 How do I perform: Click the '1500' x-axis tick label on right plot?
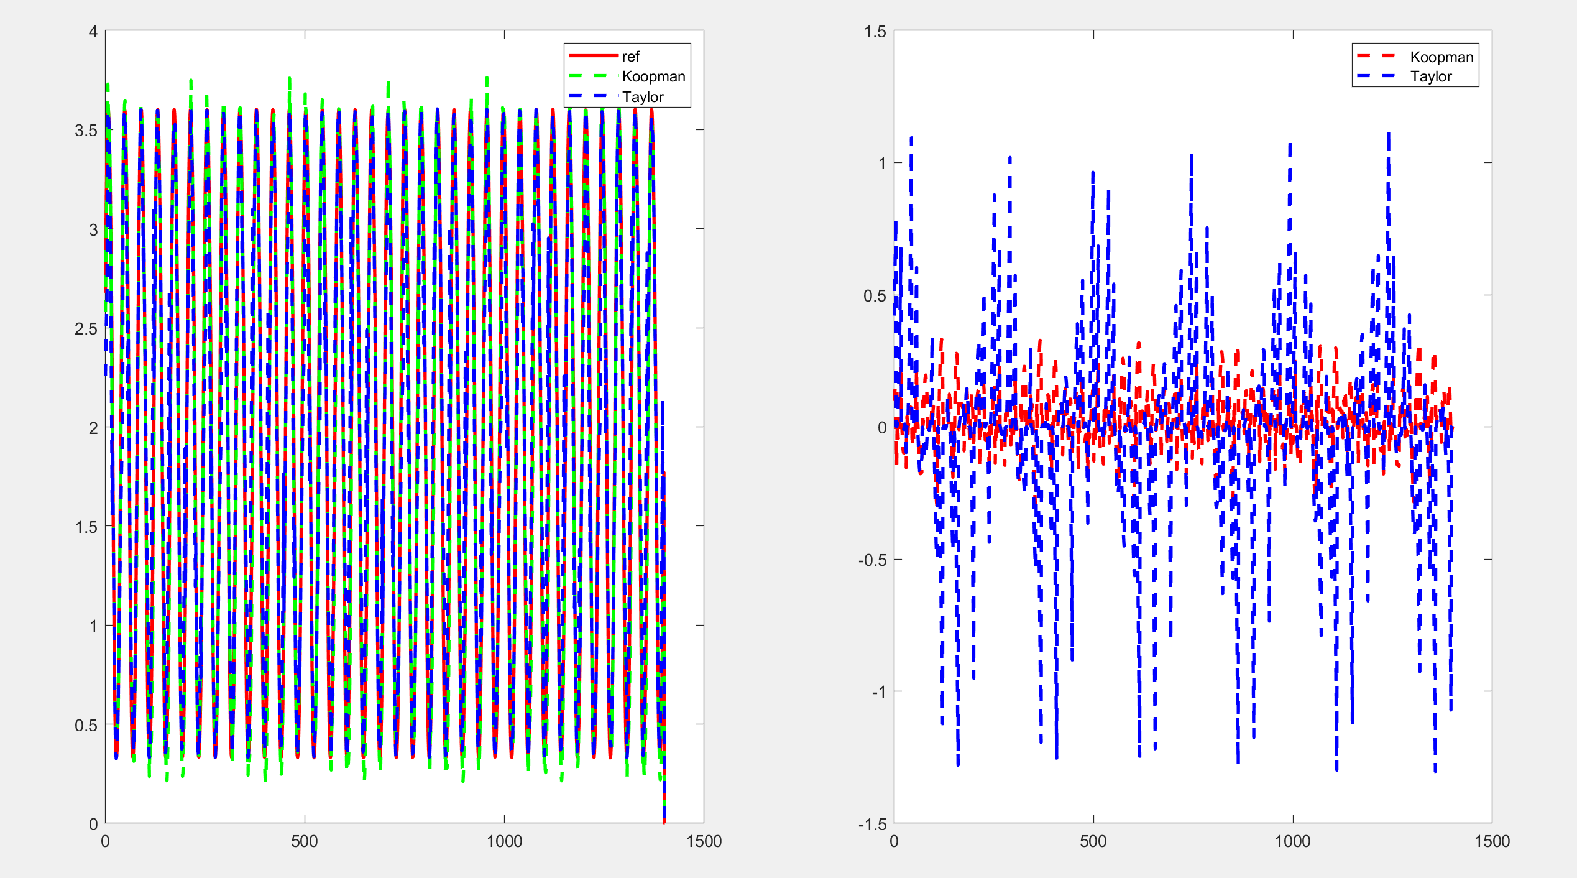(x=1492, y=841)
